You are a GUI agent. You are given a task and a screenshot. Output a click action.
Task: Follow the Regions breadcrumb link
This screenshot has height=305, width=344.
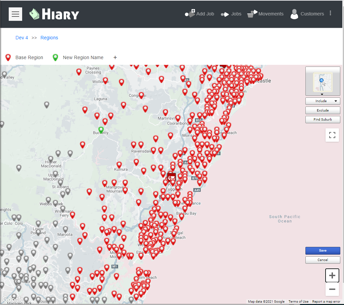tap(49, 38)
